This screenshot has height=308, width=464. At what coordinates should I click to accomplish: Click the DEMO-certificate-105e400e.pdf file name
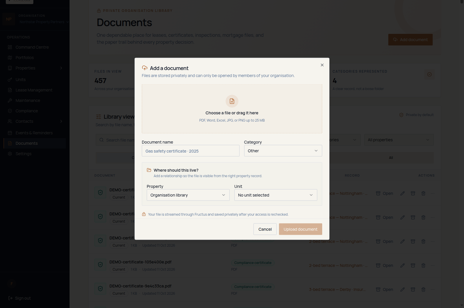click(140, 262)
